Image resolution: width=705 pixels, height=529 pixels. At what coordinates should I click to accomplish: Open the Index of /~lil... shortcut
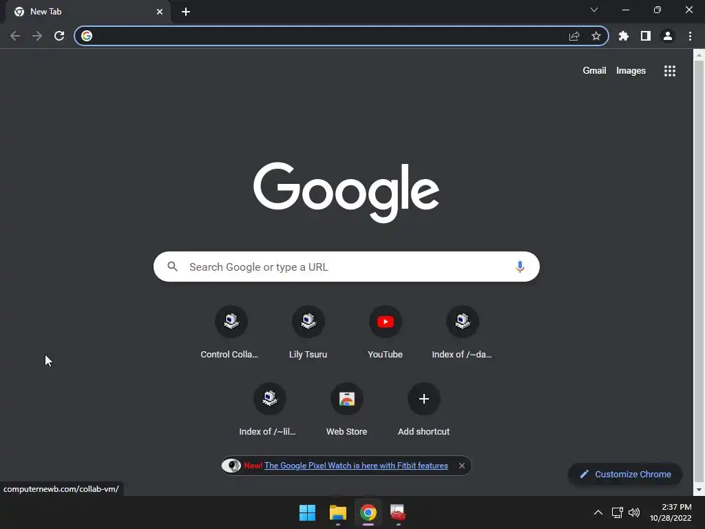[x=269, y=409]
